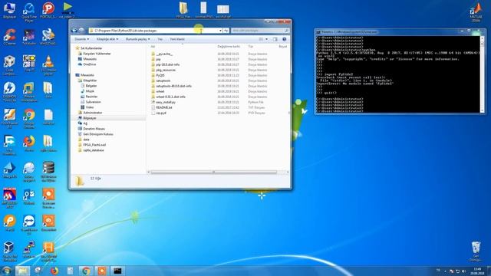This screenshot has width=491, height=276.
Task: Sort by the Boyut column header
Action: click(x=283, y=46)
